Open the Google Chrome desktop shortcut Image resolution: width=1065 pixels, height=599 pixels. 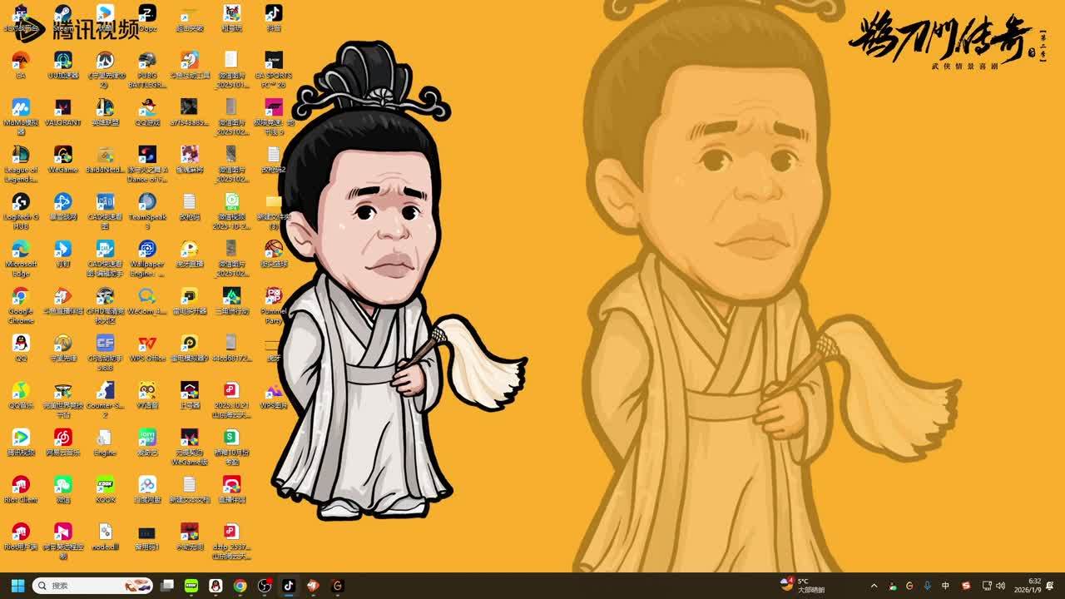tap(21, 297)
